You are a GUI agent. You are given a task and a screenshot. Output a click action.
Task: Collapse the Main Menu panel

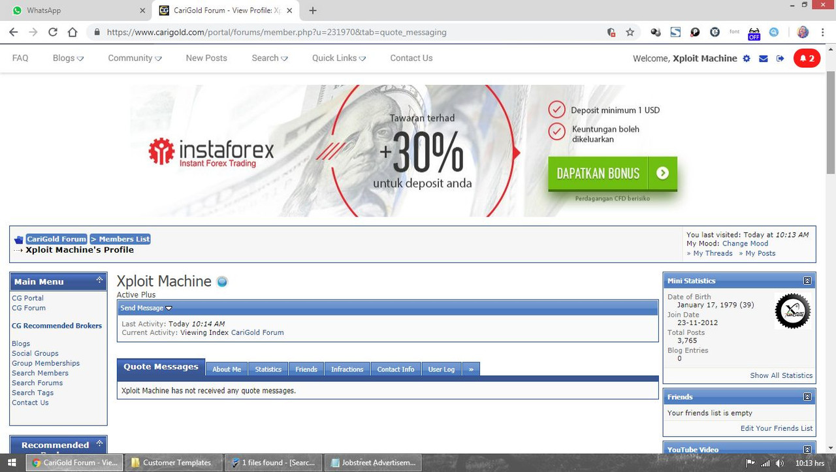(x=99, y=280)
